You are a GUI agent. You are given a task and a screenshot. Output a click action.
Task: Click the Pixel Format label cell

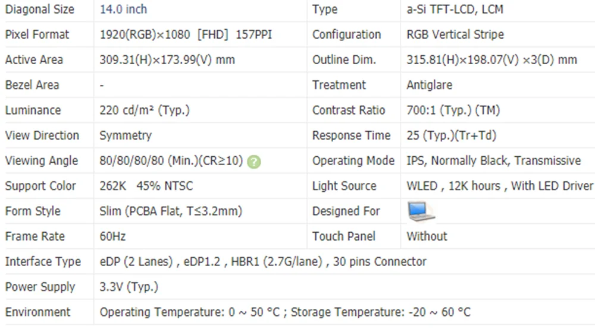[x=37, y=34]
